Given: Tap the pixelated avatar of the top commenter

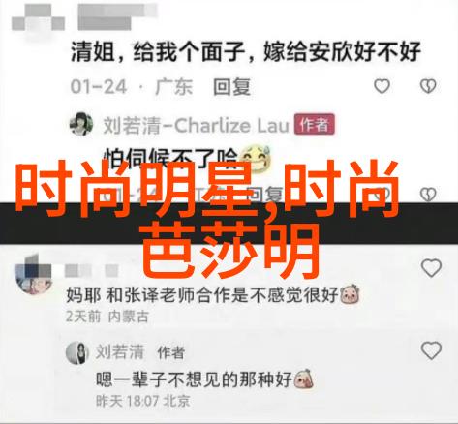Looking at the screenshot, I should pyautogui.click(x=38, y=19).
